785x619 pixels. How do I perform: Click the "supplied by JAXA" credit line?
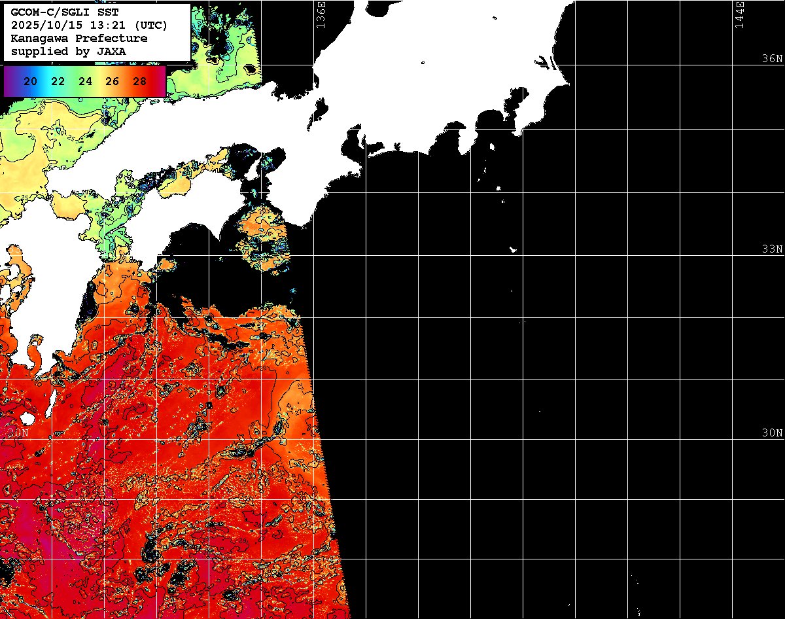(x=69, y=51)
